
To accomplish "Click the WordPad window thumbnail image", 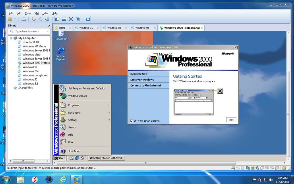I will [194, 102].
